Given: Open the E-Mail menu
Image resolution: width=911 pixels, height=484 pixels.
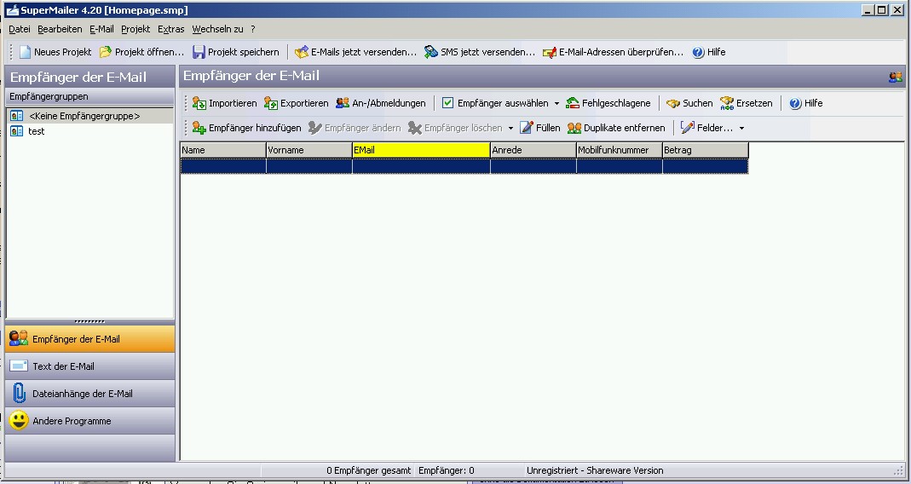Looking at the screenshot, I should coord(101,29).
